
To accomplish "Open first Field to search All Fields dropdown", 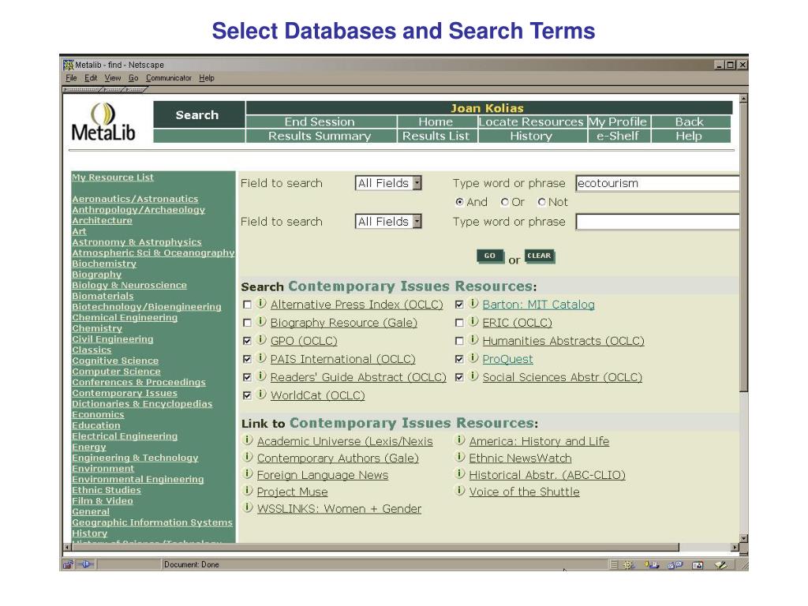I will click(388, 183).
